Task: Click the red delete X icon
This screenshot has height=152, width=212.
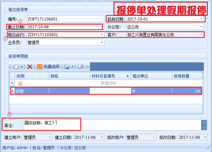Action: click(30, 67)
